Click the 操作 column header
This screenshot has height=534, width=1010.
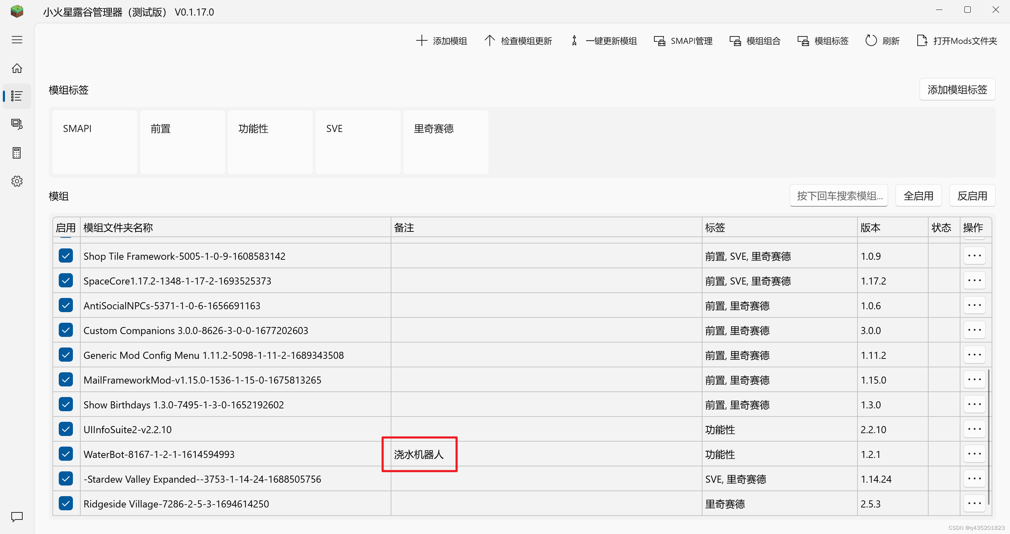(x=976, y=228)
